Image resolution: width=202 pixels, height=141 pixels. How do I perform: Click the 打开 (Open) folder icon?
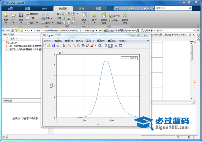click(x=13, y=15)
